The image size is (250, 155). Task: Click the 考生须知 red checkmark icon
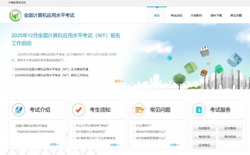[79, 110]
